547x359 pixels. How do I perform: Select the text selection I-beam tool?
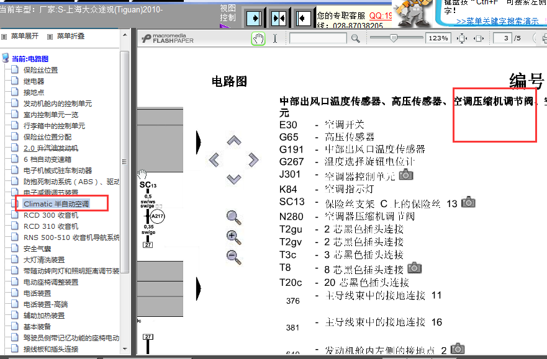275,38
